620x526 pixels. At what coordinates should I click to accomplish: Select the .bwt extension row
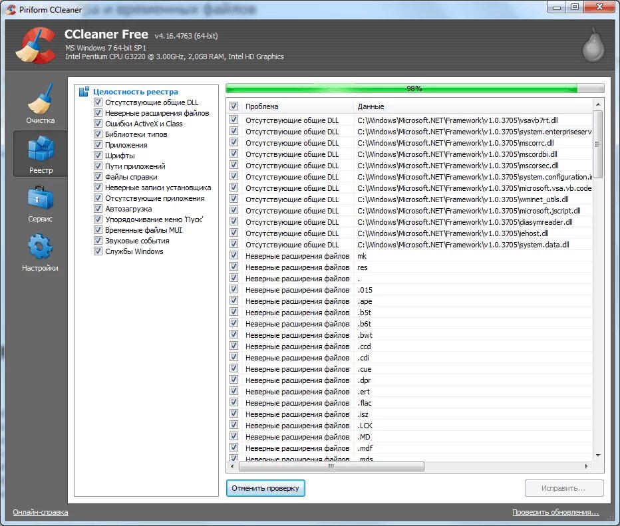pyautogui.click(x=410, y=335)
